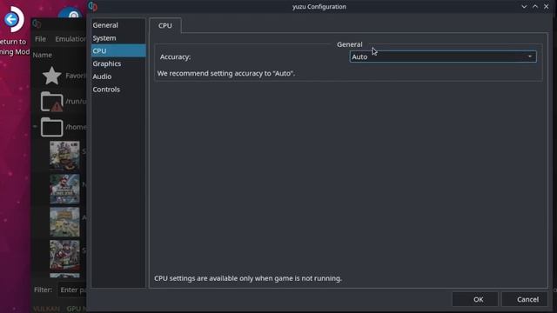557x313 pixels.
Task: Click the 'CPU settings are available' notice text
Action: tap(248, 278)
